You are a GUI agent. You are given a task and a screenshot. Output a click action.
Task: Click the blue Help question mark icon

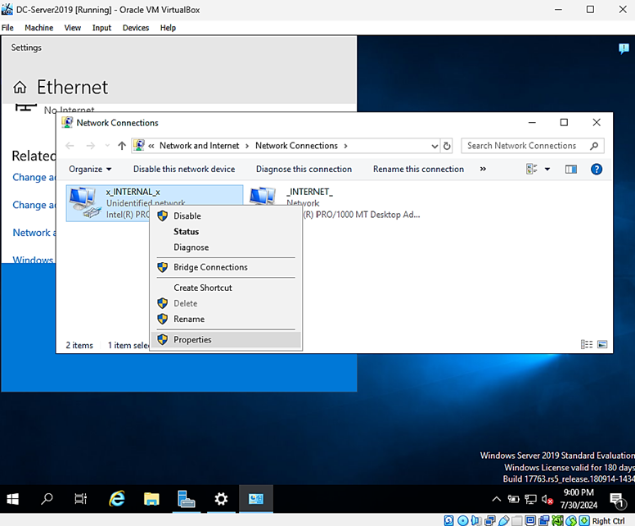[597, 170]
